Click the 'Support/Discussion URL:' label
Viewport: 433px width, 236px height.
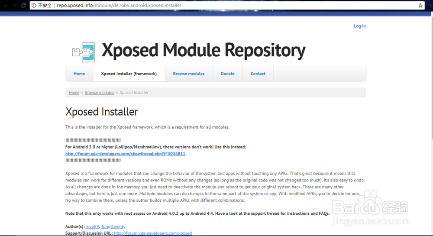click(x=89, y=233)
